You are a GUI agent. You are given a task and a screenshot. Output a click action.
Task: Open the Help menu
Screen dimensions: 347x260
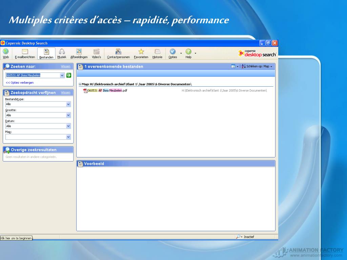188,54
